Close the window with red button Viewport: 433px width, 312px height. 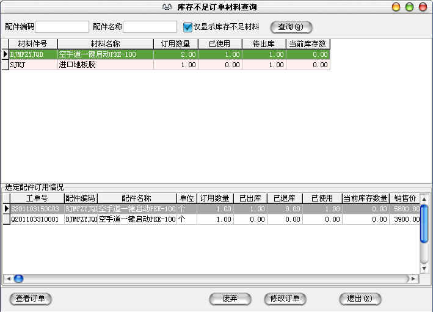pyautogui.click(x=423, y=7)
